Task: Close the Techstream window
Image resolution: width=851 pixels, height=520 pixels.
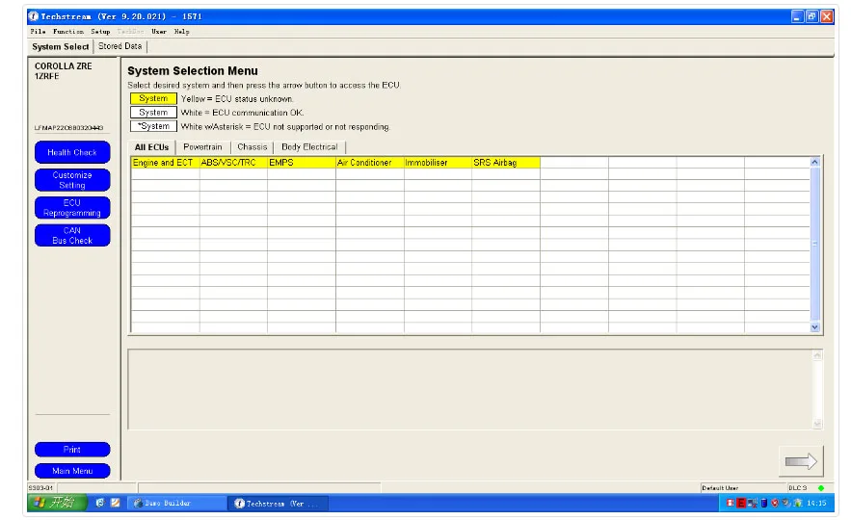Action: tap(827, 16)
